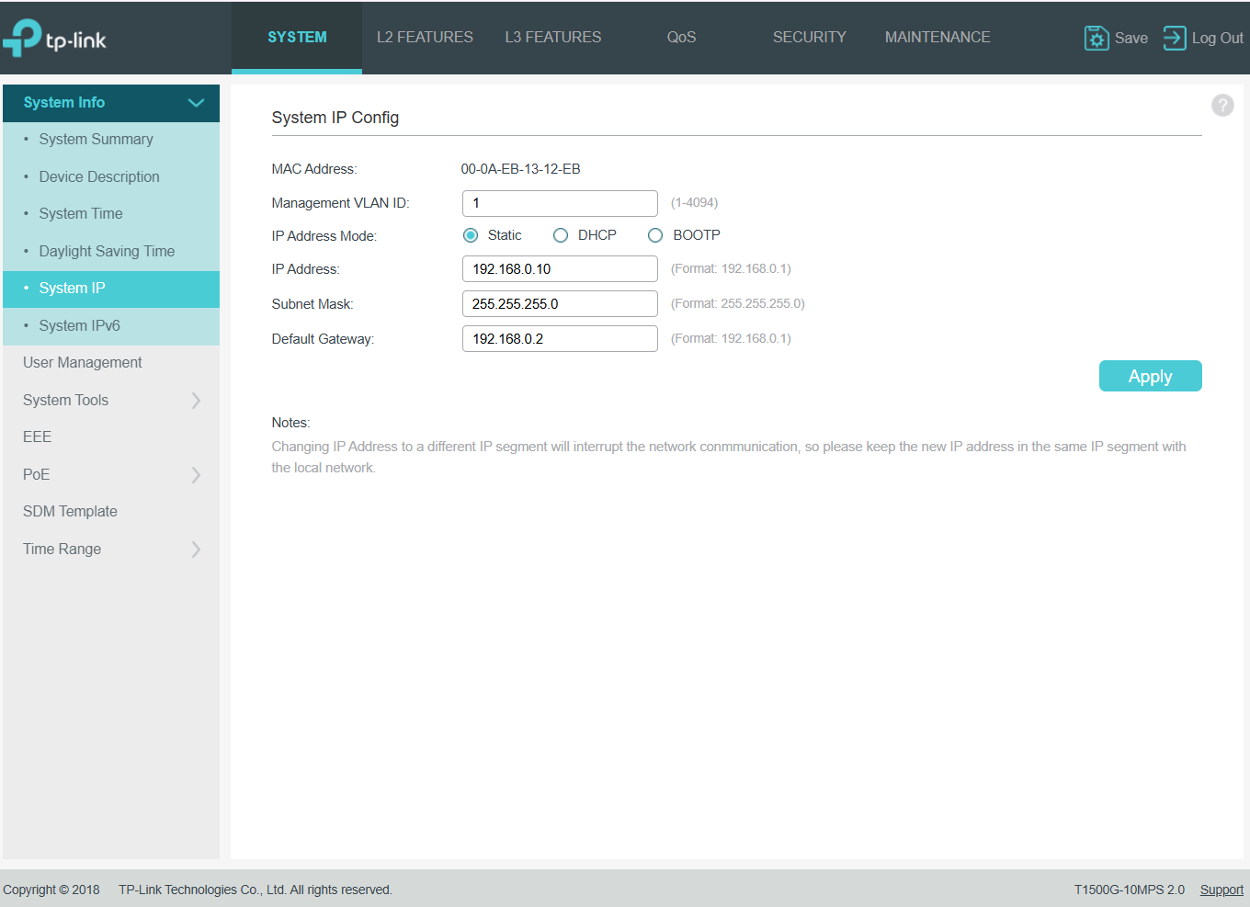Open the Support link in footer

tap(1221, 890)
